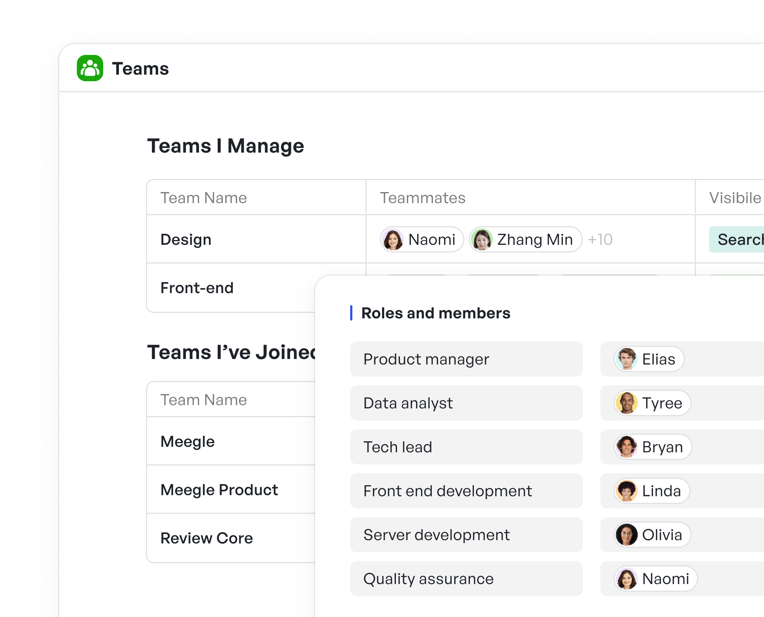This screenshot has width=764, height=617.
Task: Select the Front end development role
Action: tap(466, 491)
